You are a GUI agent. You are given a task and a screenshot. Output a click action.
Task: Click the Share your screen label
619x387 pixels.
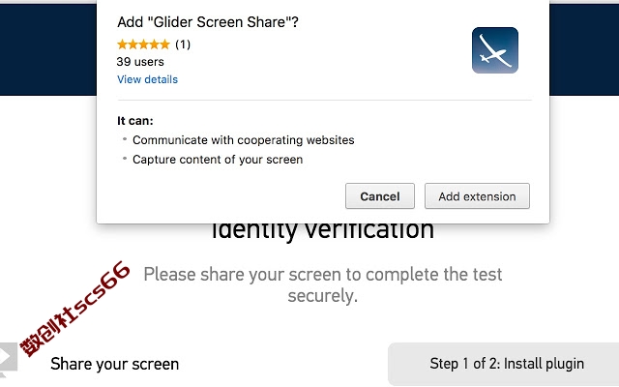114,364
